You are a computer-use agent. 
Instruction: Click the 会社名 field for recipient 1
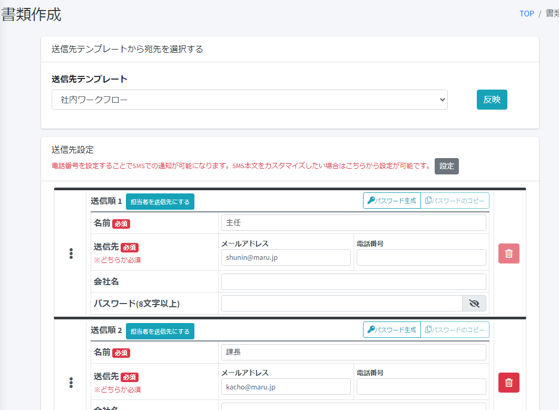click(x=354, y=282)
